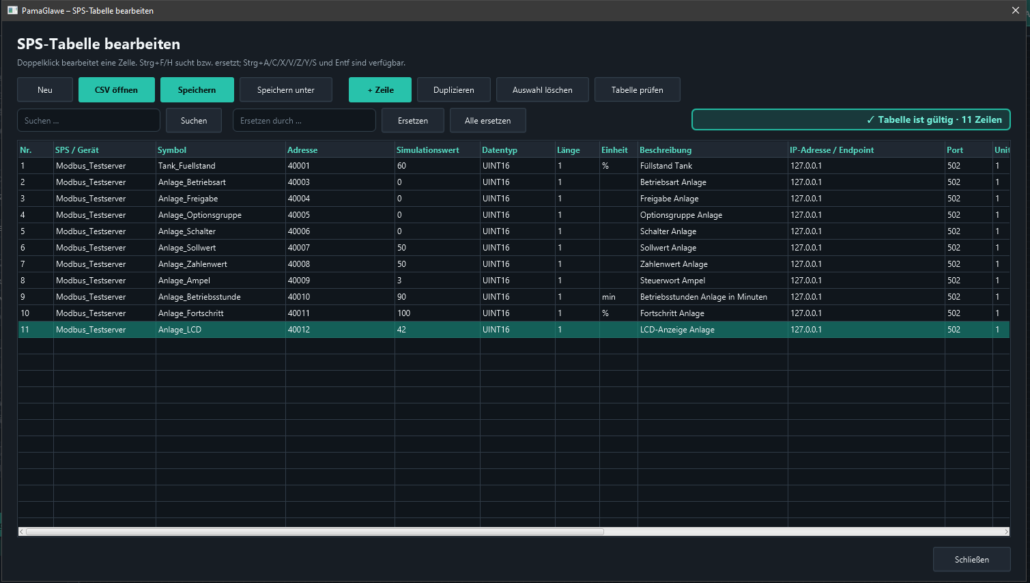The width and height of the screenshot is (1030, 583).
Task: Click the PamaGlawe app icon in title bar
Action: pos(12,10)
